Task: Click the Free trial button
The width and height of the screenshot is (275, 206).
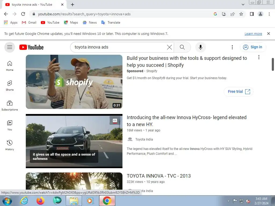Action: 239,92
